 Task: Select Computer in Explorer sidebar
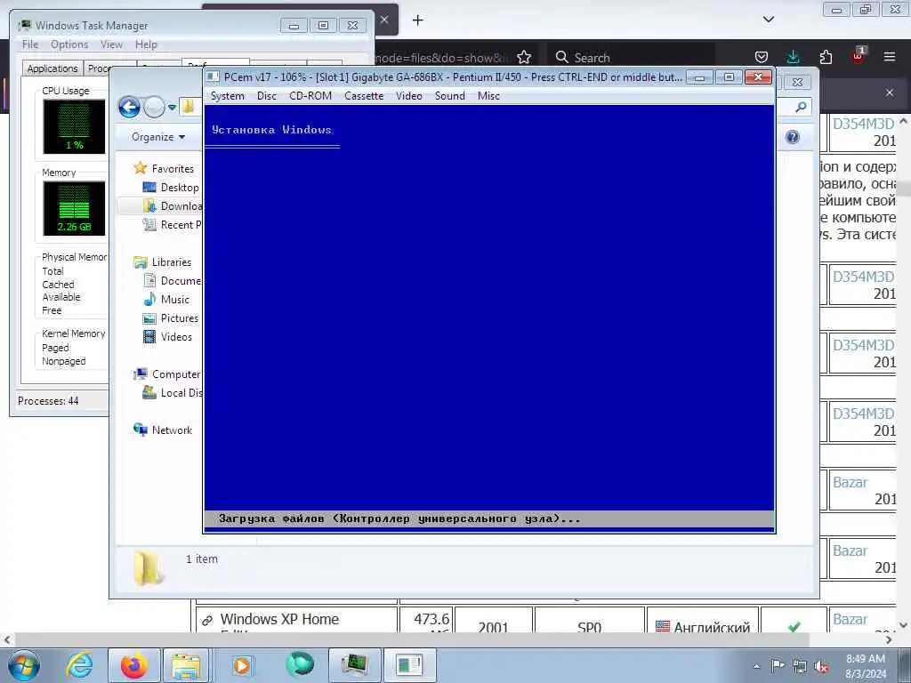point(176,374)
